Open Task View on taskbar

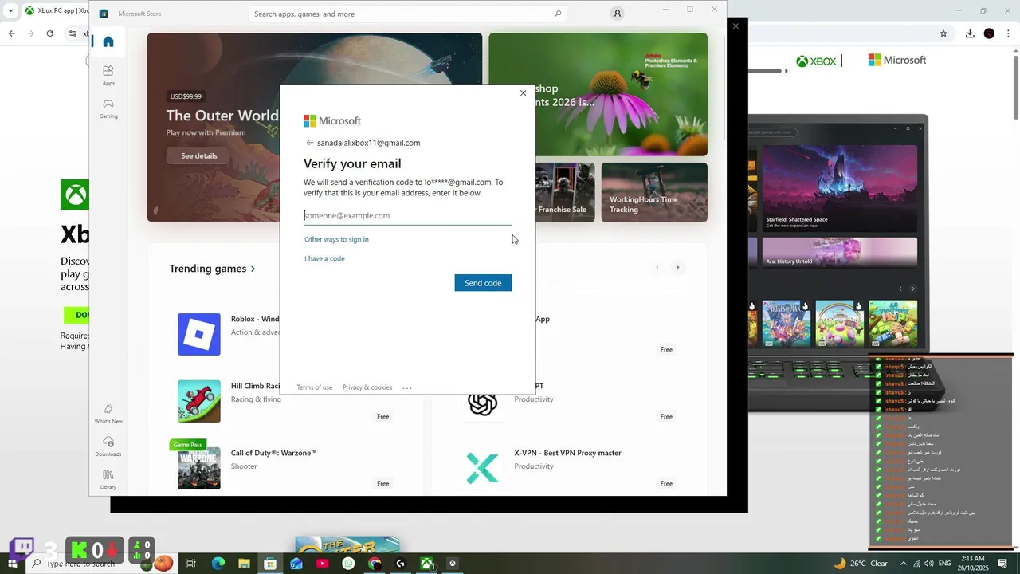tap(191, 564)
